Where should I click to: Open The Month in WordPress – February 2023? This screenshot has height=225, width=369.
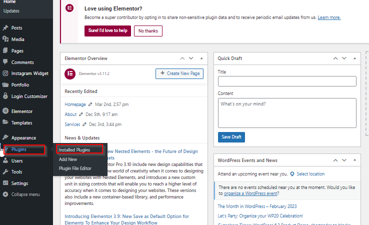(257, 206)
